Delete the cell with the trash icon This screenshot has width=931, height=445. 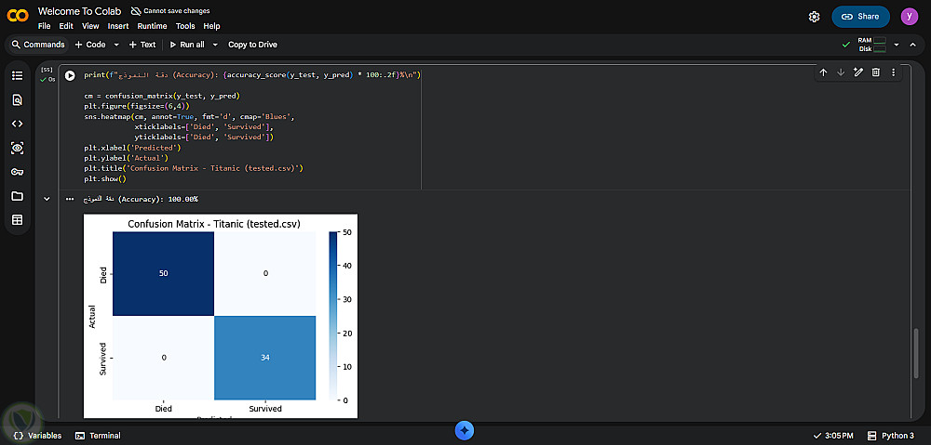pos(875,72)
